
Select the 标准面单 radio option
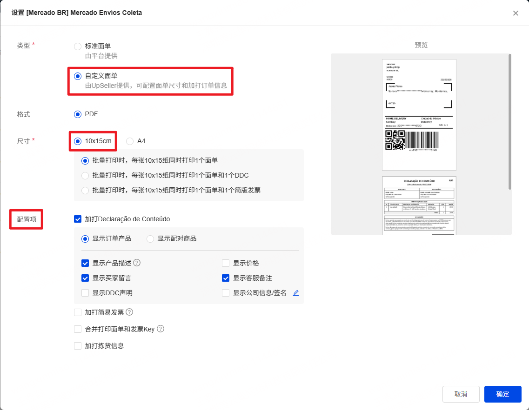point(78,46)
